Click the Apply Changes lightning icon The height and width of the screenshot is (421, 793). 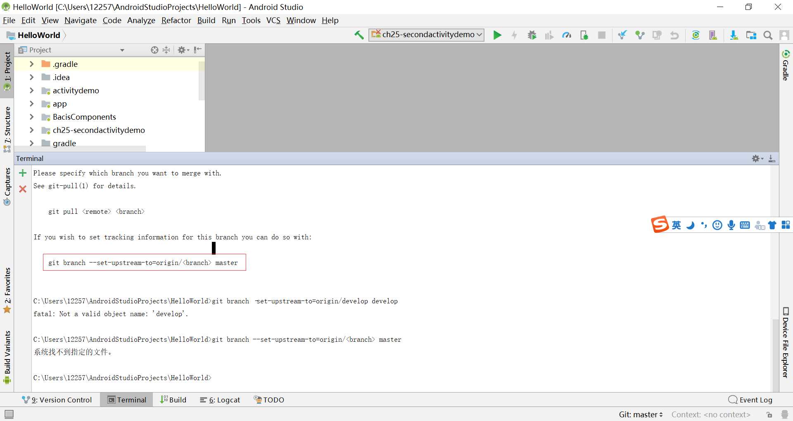514,35
